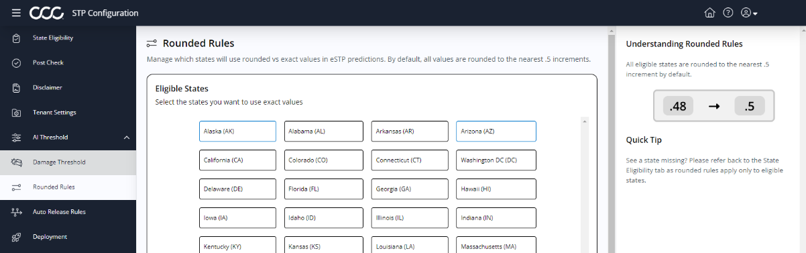Go to home via house icon
This screenshot has height=253, width=806.
click(x=710, y=13)
